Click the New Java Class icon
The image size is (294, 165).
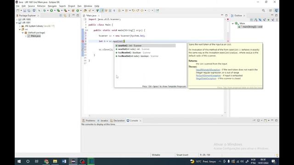point(78,11)
